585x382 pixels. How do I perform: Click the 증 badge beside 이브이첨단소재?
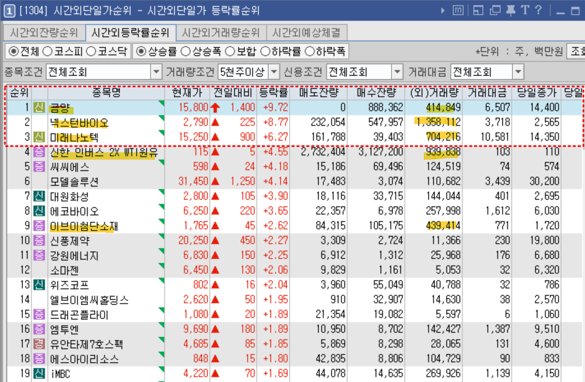click(39, 225)
